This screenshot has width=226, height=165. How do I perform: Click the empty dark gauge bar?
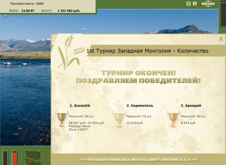(5, 158)
